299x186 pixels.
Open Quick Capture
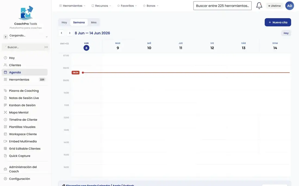pos(24,156)
